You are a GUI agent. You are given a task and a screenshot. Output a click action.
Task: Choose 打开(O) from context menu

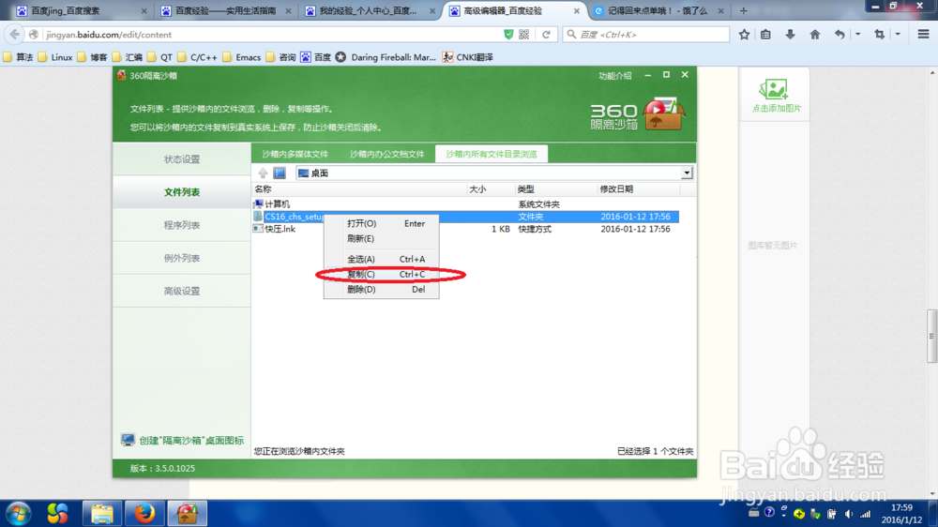381,223
